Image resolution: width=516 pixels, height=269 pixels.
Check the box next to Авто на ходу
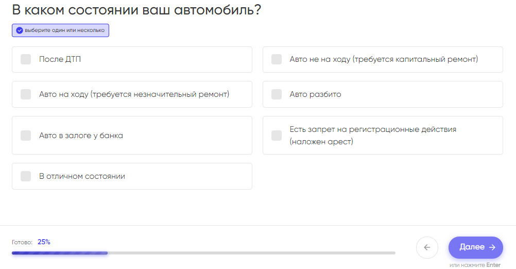coord(26,94)
